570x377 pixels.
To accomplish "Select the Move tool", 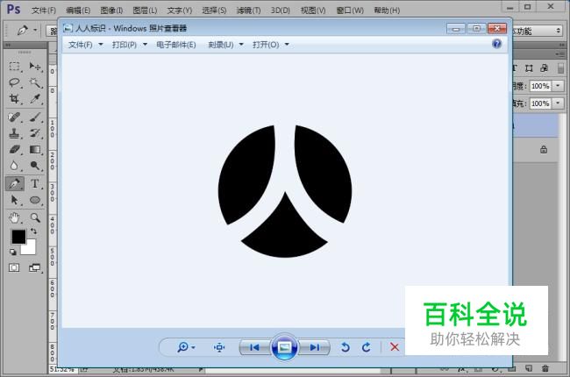I will click(35, 66).
